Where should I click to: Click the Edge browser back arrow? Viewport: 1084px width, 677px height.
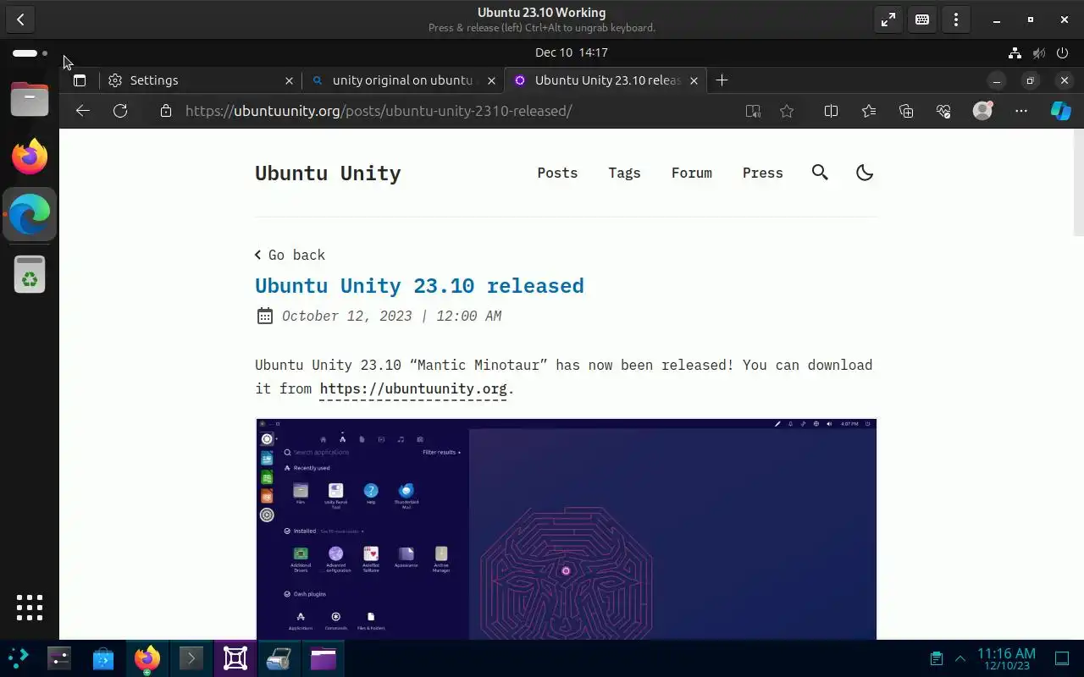coord(82,111)
